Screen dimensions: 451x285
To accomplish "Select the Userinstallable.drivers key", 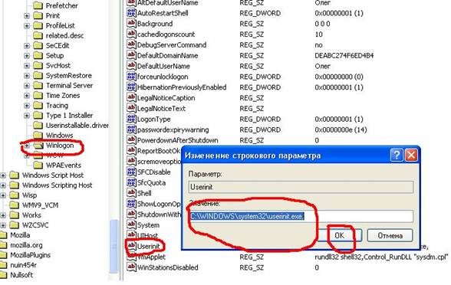I will 77,126.
